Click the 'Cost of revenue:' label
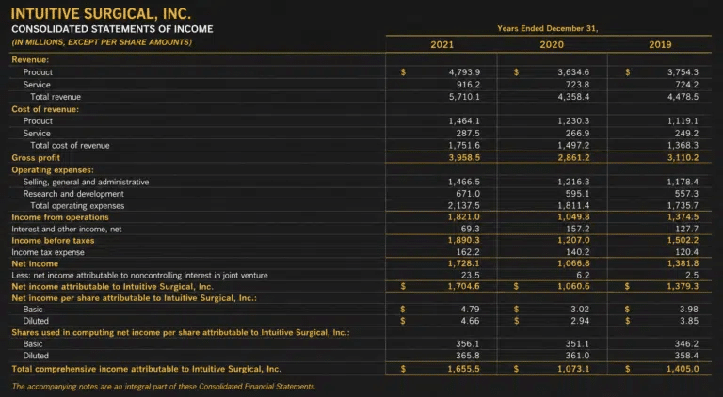 tap(45, 109)
